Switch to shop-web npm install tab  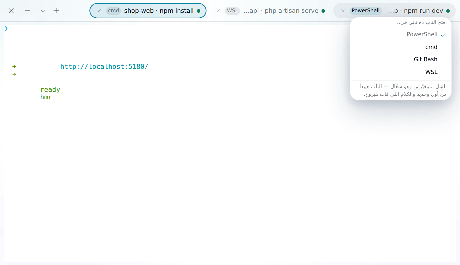[148, 11]
